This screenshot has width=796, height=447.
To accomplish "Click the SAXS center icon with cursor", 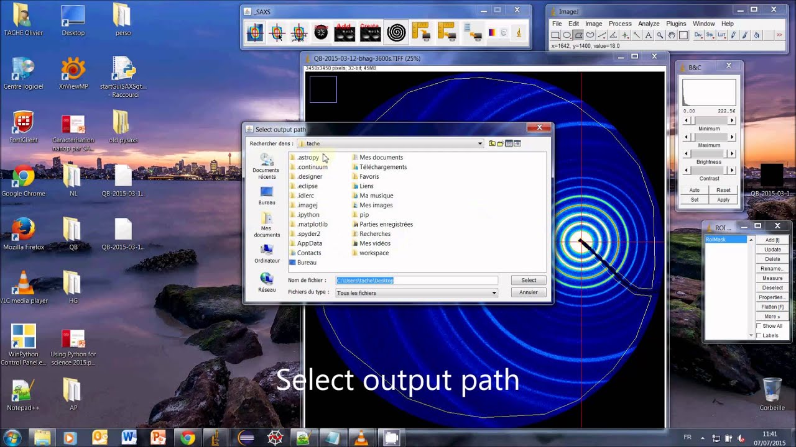I will pos(277,32).
